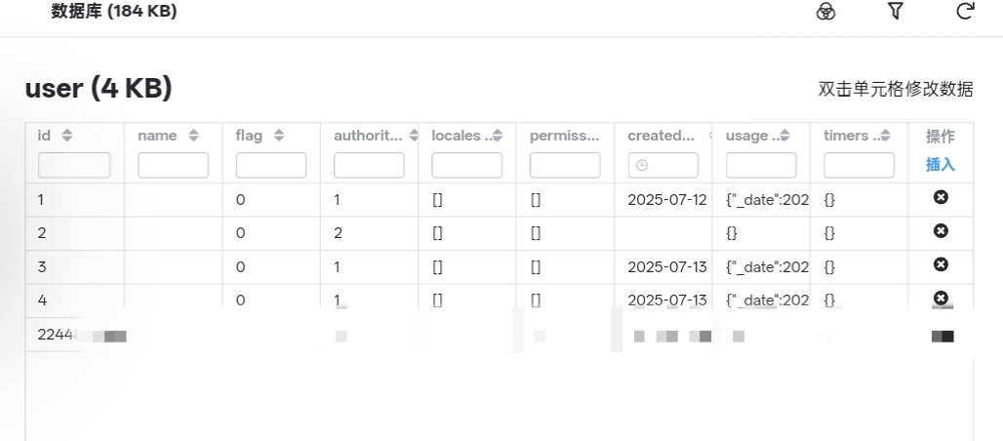Image resolution: width=1003 pixels, height=441 pixels.
Task: Sort table by id column
Action: tap(66, 135)
